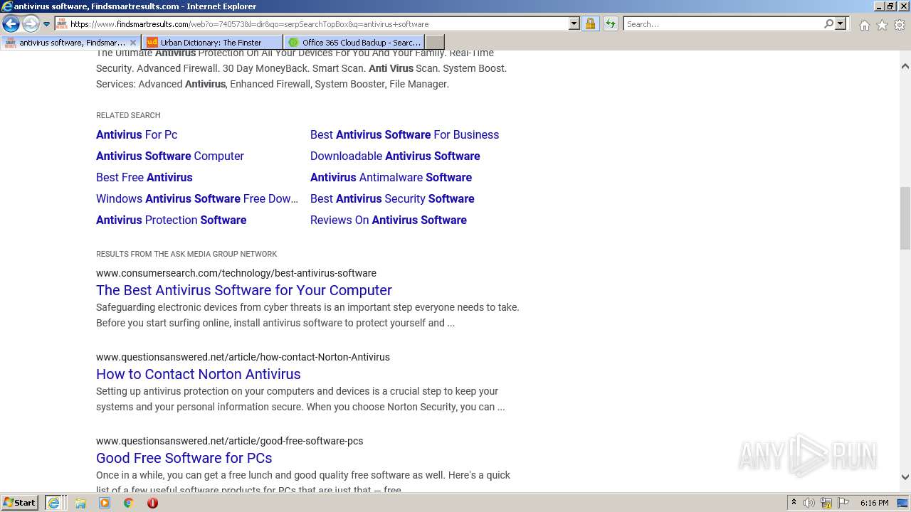Open related search Antivirus Software Computer
911x512 pixels.
coord(170,156)
